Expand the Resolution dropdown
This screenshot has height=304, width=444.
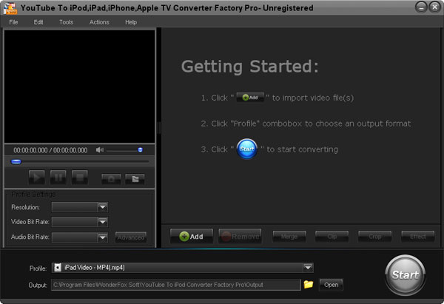[x=103, y=207]
